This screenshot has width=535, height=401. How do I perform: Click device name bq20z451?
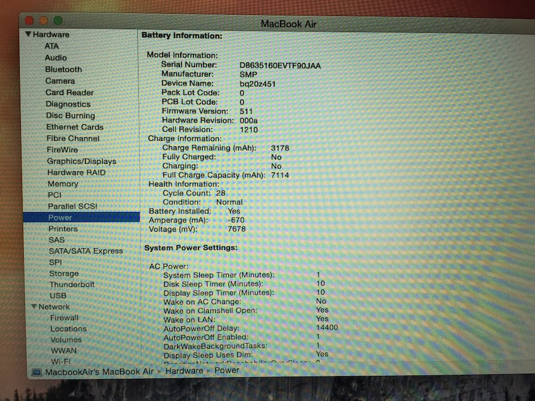coord(257,84)
